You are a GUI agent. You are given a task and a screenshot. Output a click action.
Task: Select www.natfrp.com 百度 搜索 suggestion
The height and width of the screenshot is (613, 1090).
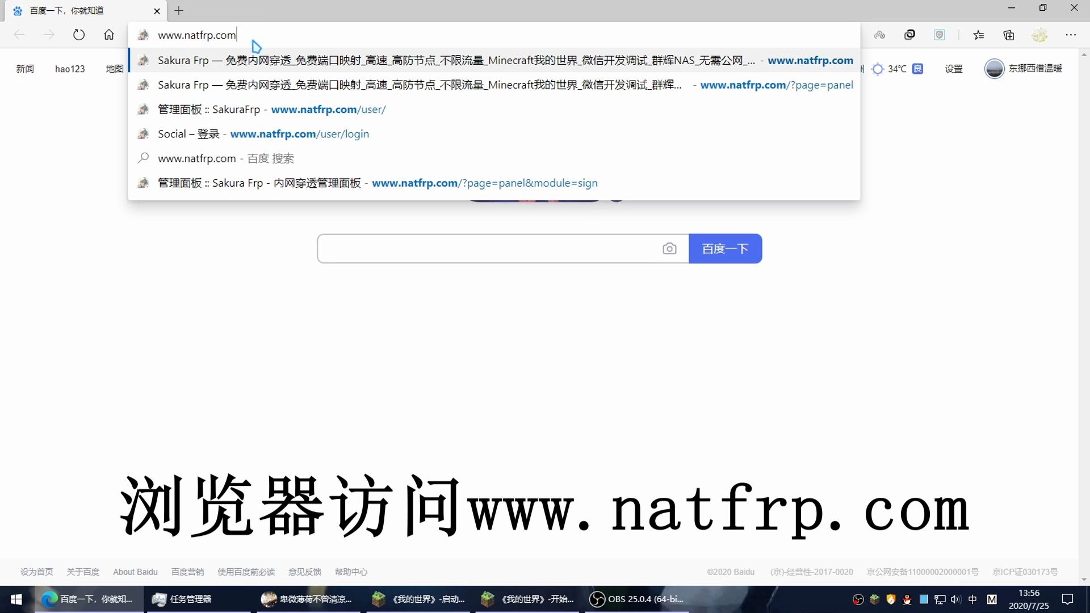point(494,158)
